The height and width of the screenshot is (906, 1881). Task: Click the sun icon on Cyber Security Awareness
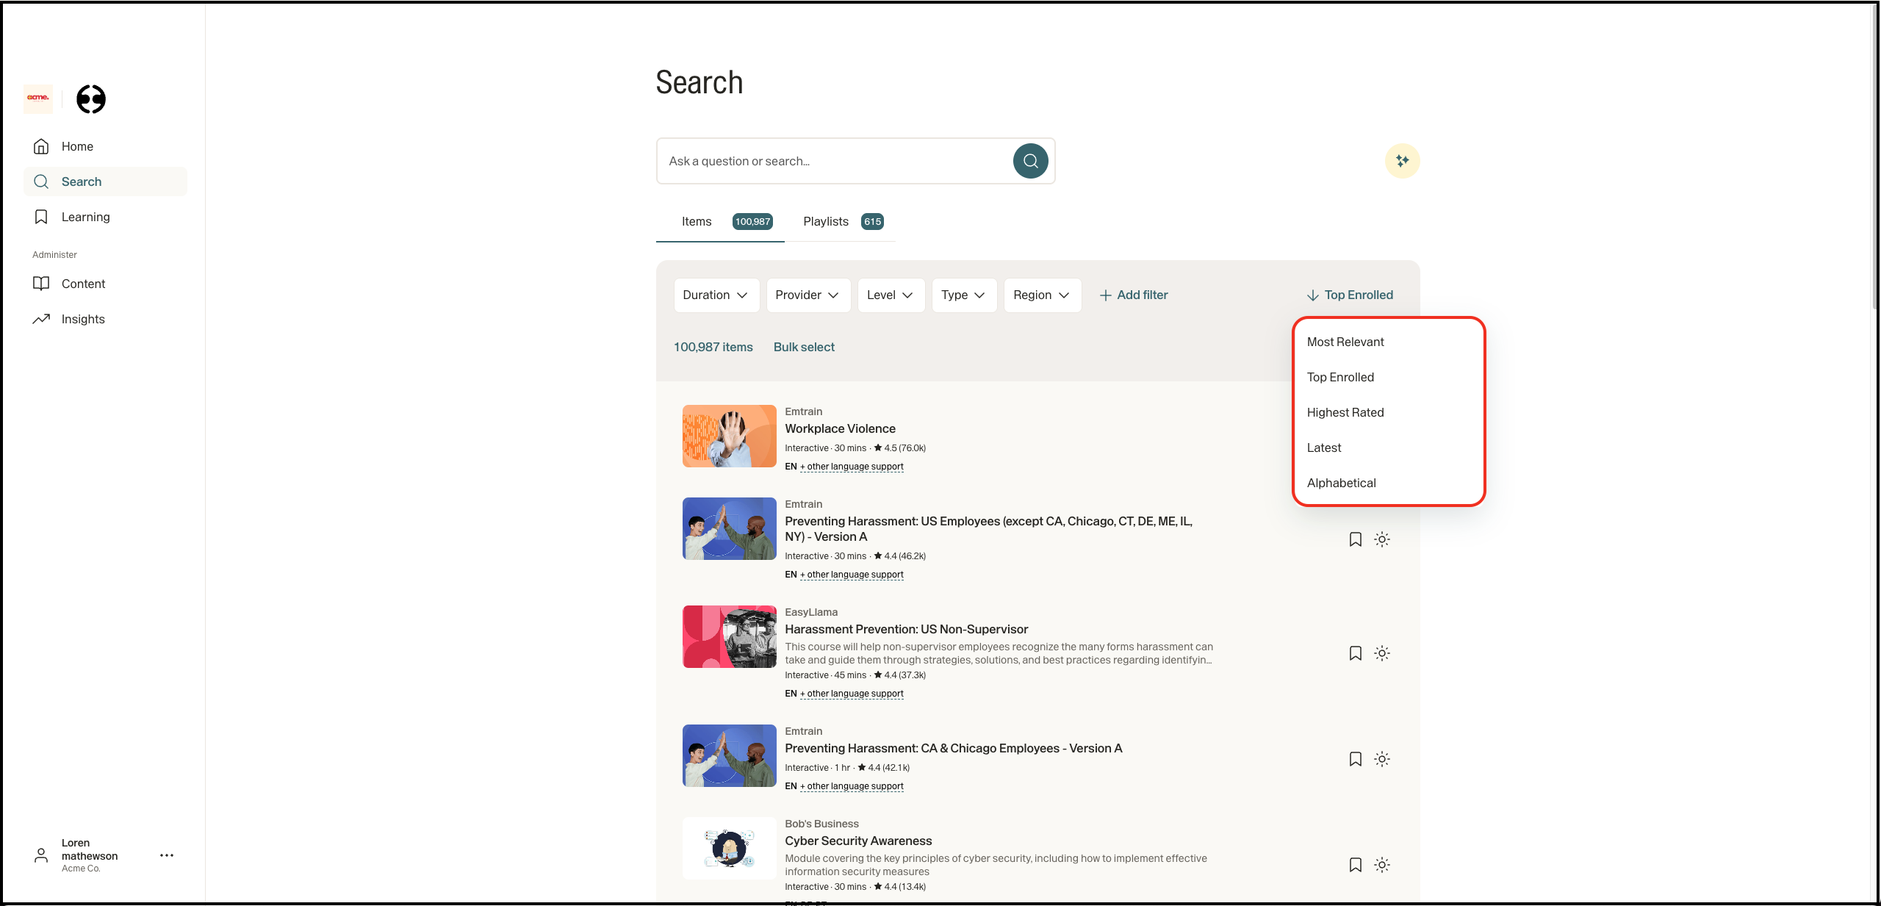(1382, 865)
